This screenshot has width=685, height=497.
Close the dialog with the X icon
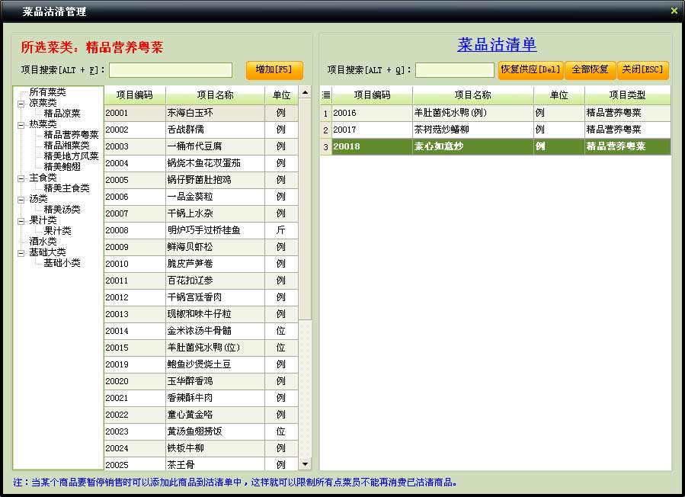click(x=674, y=11)
